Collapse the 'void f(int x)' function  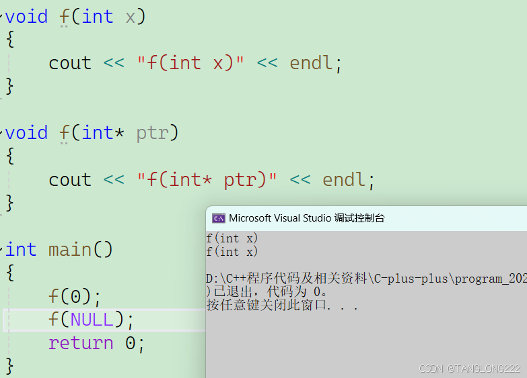point(1,15)
